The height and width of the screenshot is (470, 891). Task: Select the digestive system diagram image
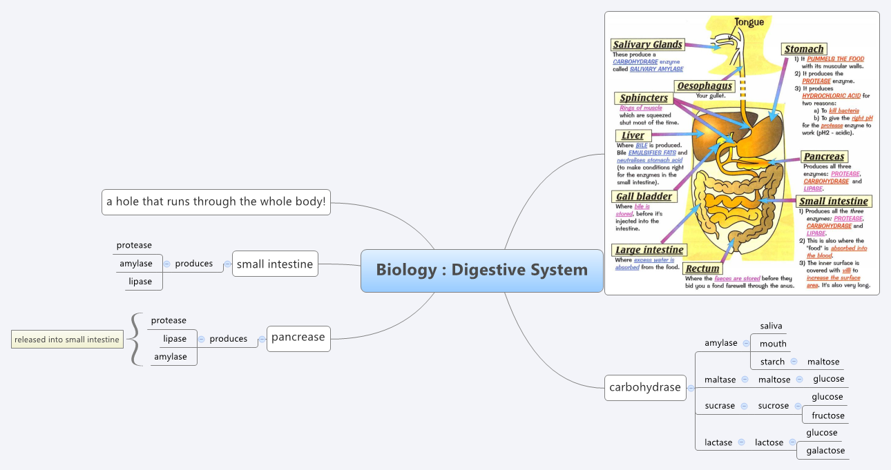(x=742, y=152)
